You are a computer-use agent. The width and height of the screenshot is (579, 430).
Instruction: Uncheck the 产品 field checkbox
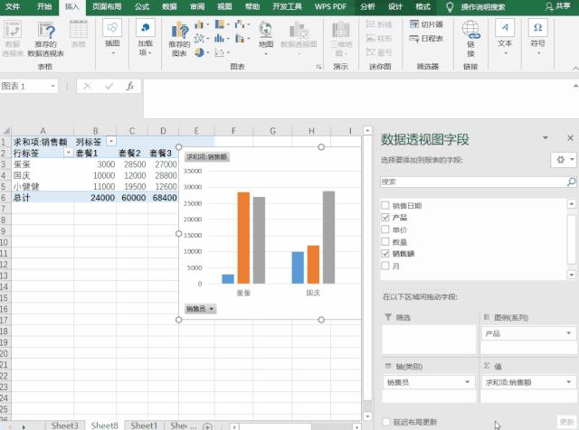(x=385, y=218)
